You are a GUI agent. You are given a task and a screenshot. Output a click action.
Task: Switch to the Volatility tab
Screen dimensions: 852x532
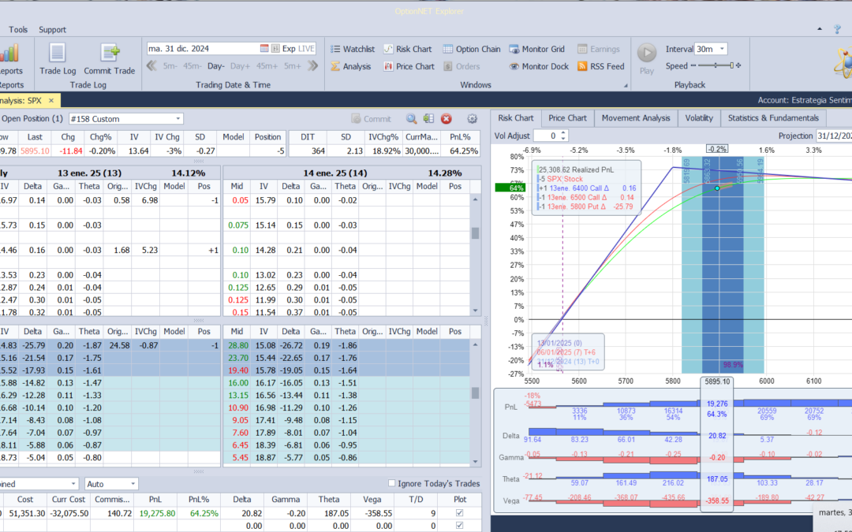[x=698, y=118]
